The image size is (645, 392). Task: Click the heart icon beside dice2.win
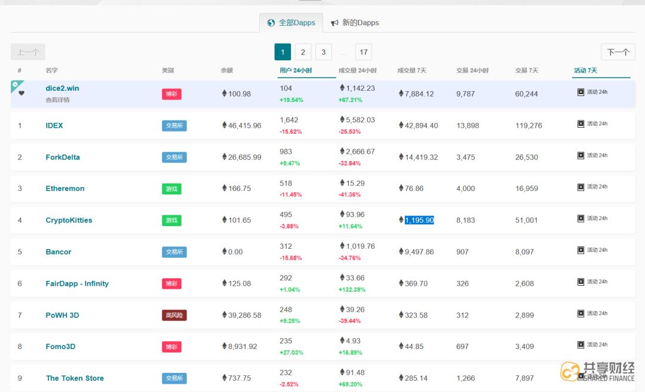pos(21,93)
